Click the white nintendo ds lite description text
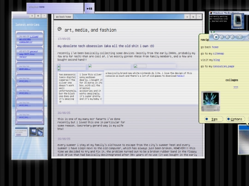Viewport: 249px width, 186px height. coord(148,74)
